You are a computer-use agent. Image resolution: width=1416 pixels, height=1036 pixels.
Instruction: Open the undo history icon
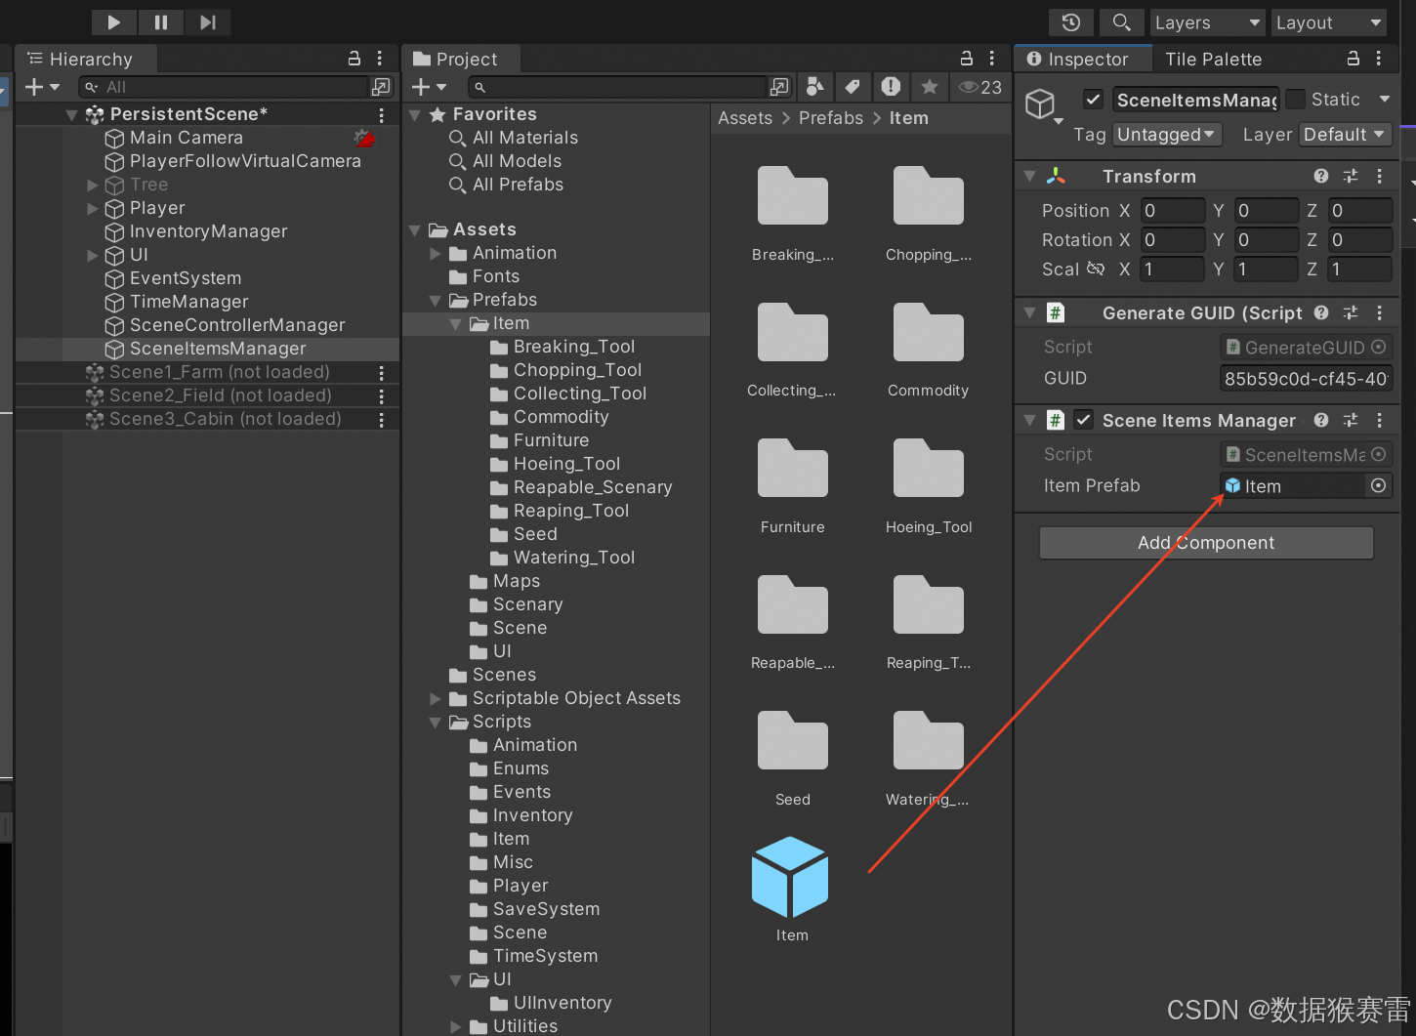tap(1071, 21)
